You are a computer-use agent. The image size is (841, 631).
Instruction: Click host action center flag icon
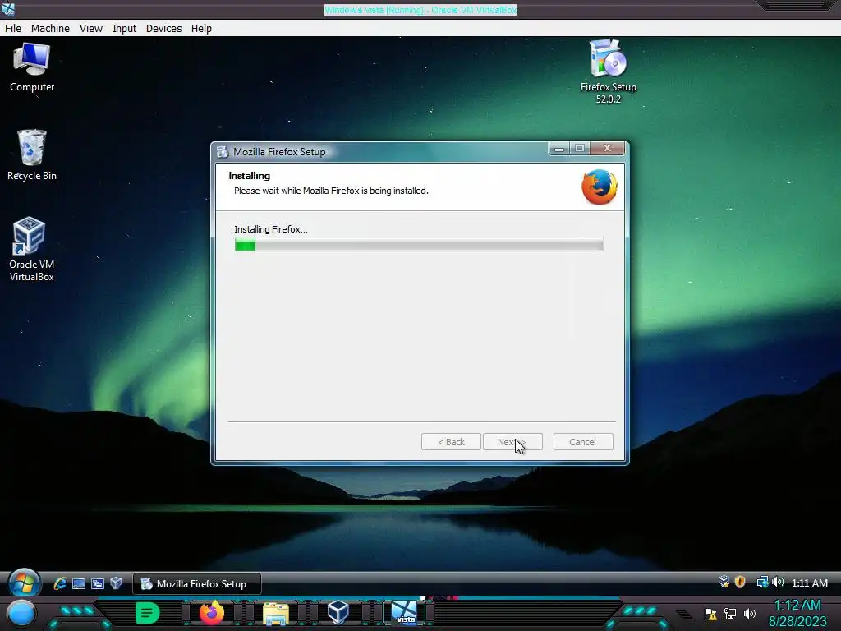pyautogui.click(x=710, y=614)
